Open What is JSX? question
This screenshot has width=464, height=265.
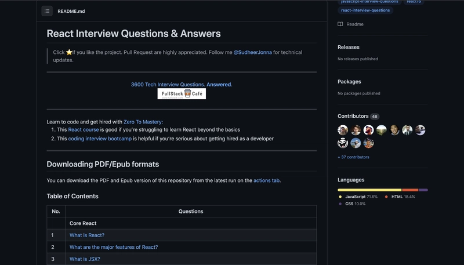coord(85,259)
